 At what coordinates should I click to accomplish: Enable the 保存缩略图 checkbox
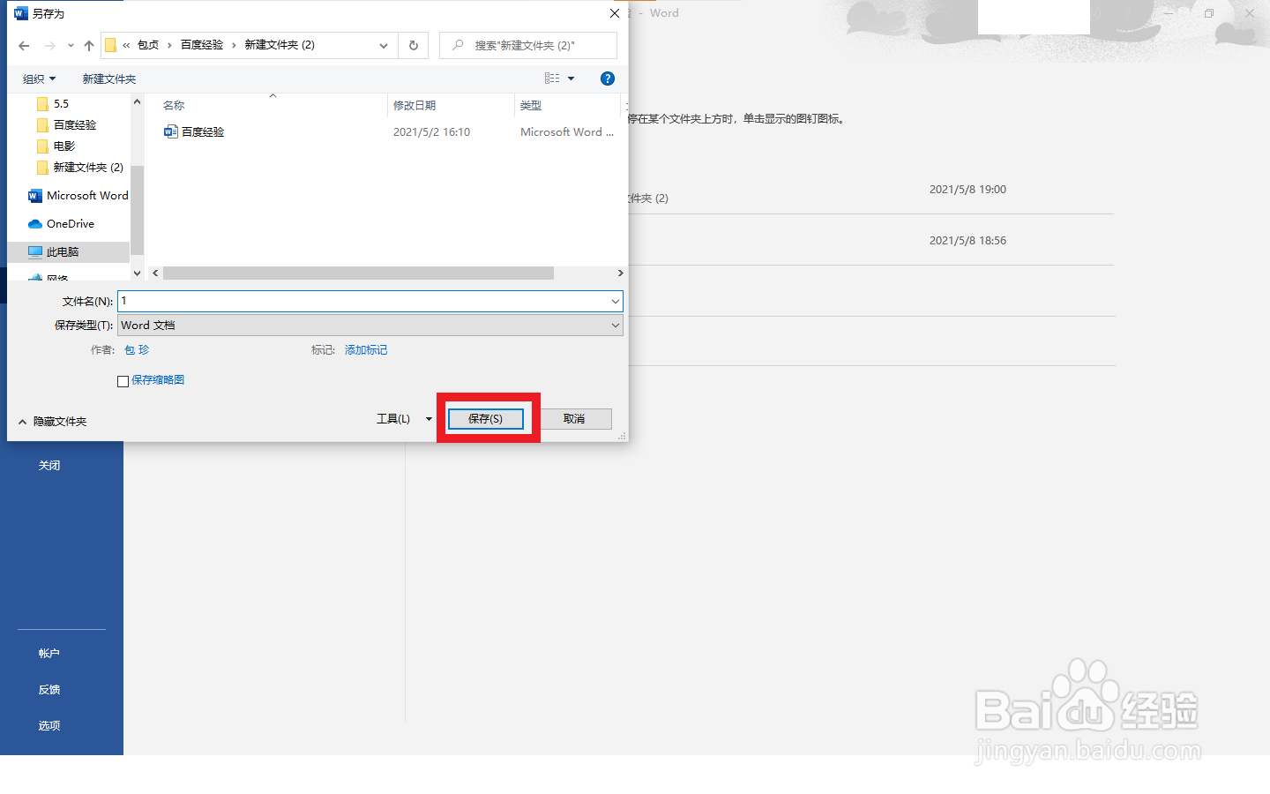tap(123, 381)
